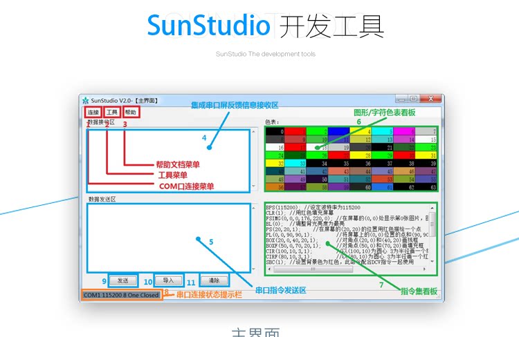Image resolution: width=519 pixels, height=337 pixels.
Task: Click the BOXF(50,0,70,20,1) command line
Action: click(345, 245)
